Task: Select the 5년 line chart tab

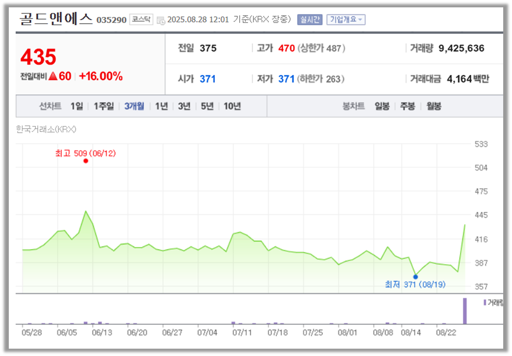Action: tap(207, 106)
